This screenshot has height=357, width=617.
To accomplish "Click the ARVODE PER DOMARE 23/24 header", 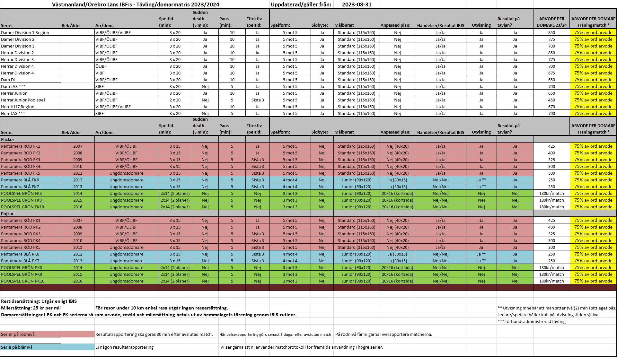I will coord(551,22).
